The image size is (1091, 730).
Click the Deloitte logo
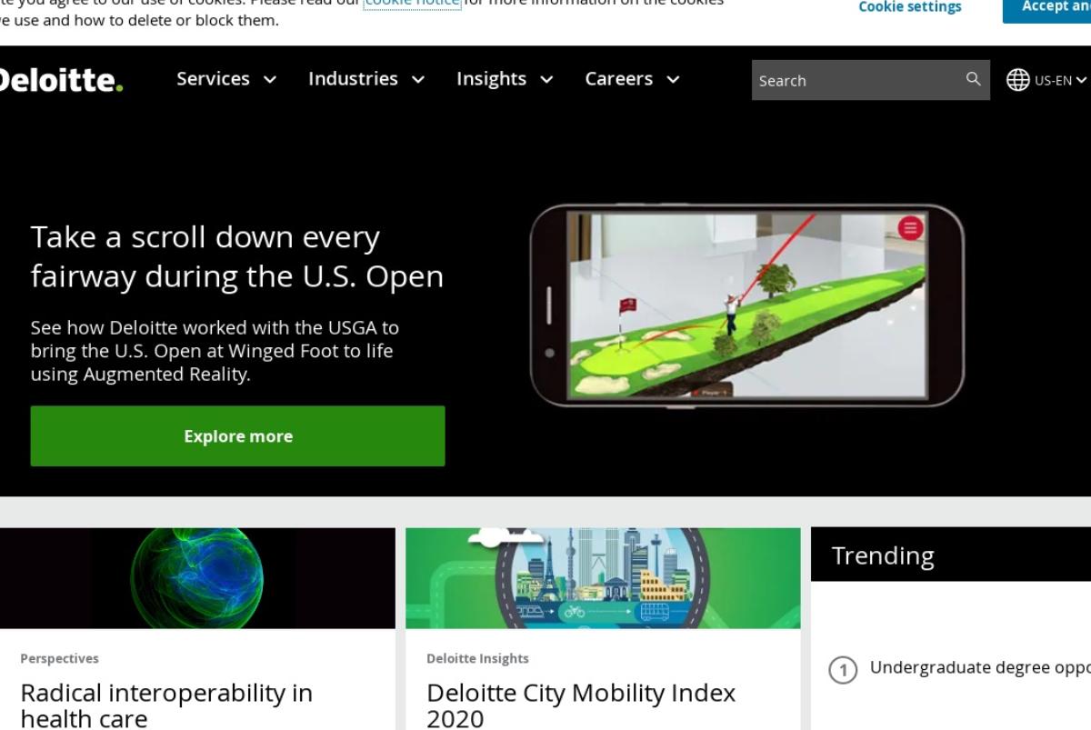(x=60, y=80)
